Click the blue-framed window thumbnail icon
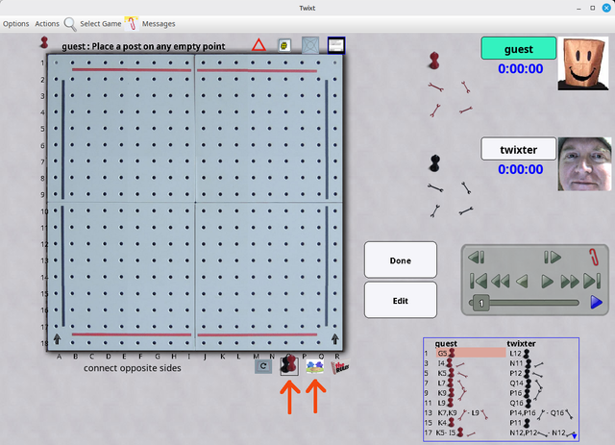 click(336, 45)
